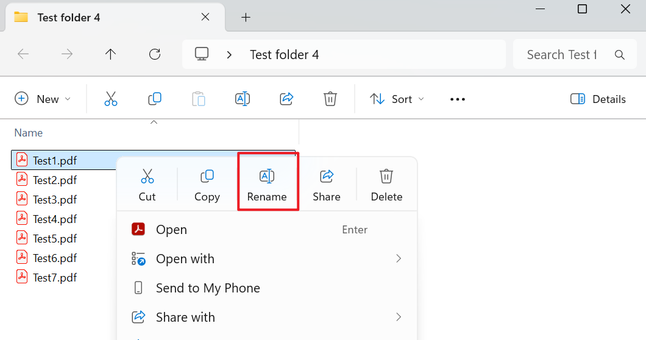The image size is (646, 340).
Task: Click the PDF icon of Test6.pdf
Action: point(22,257)
